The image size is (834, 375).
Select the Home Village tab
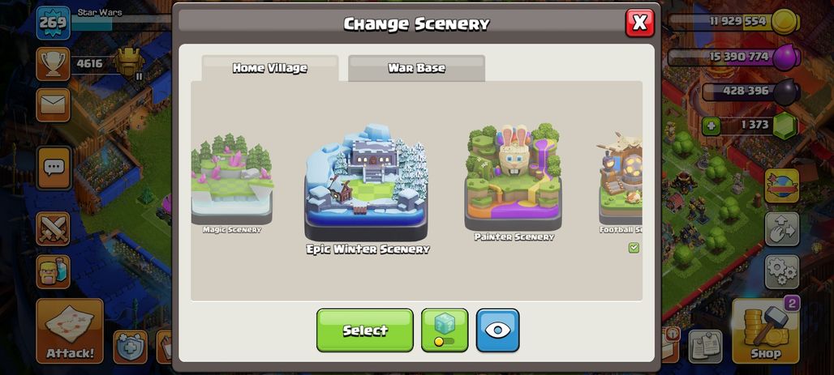click(x=269, y=68)
